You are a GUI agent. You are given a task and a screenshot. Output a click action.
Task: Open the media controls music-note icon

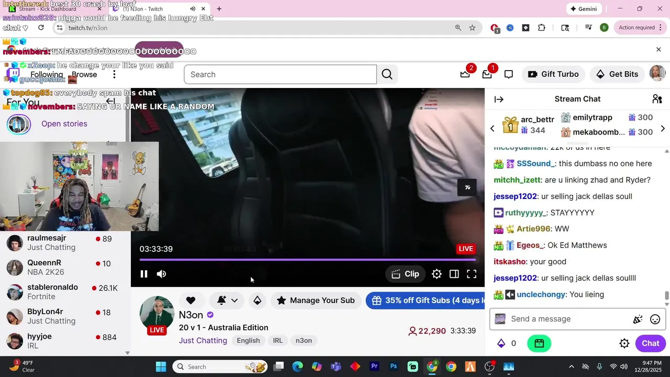click(588, 28)
